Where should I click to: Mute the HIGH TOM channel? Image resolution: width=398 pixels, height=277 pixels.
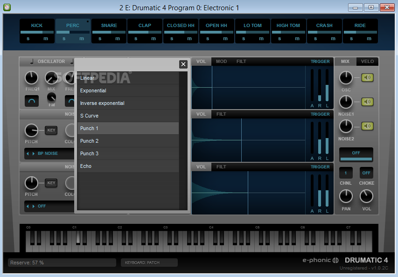click(x=297, y=39)
